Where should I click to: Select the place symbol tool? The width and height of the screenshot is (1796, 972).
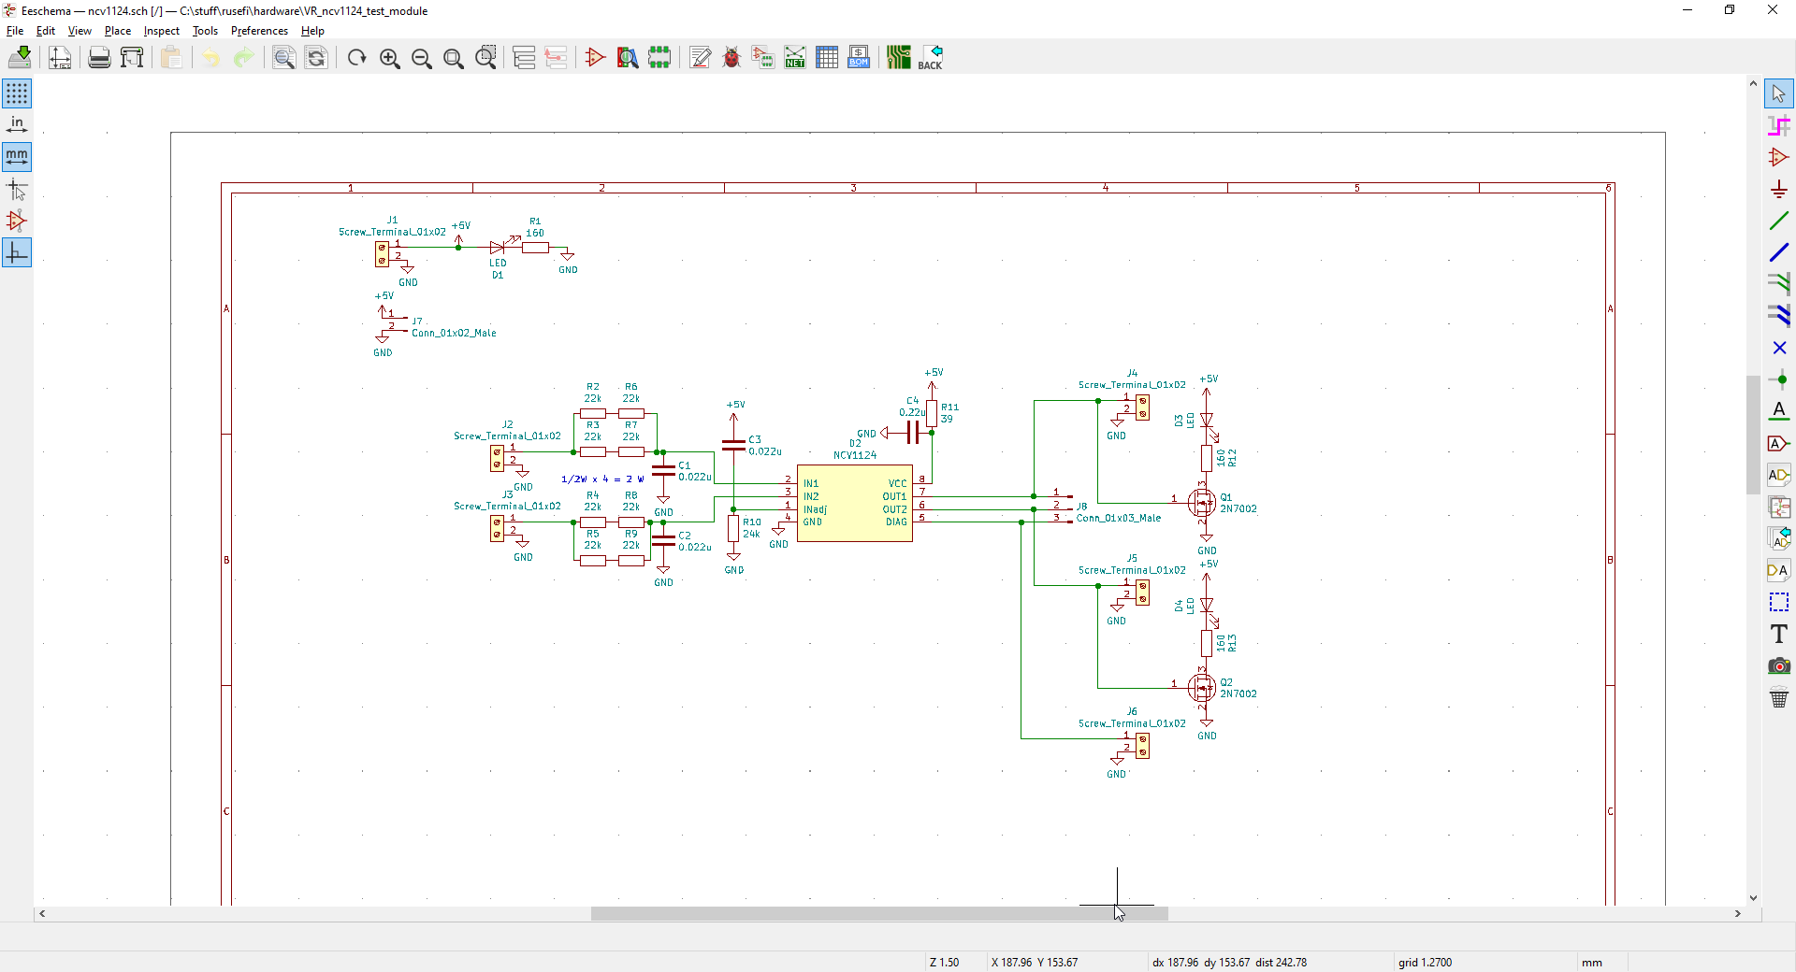1779,157
